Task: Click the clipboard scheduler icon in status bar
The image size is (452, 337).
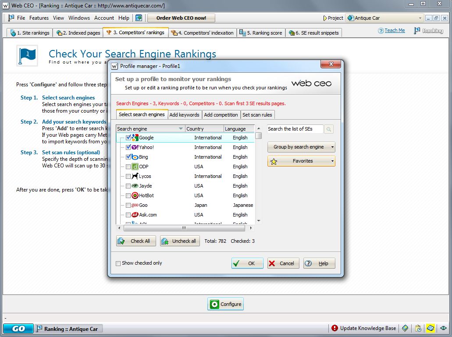Action: tap(418, 328)
